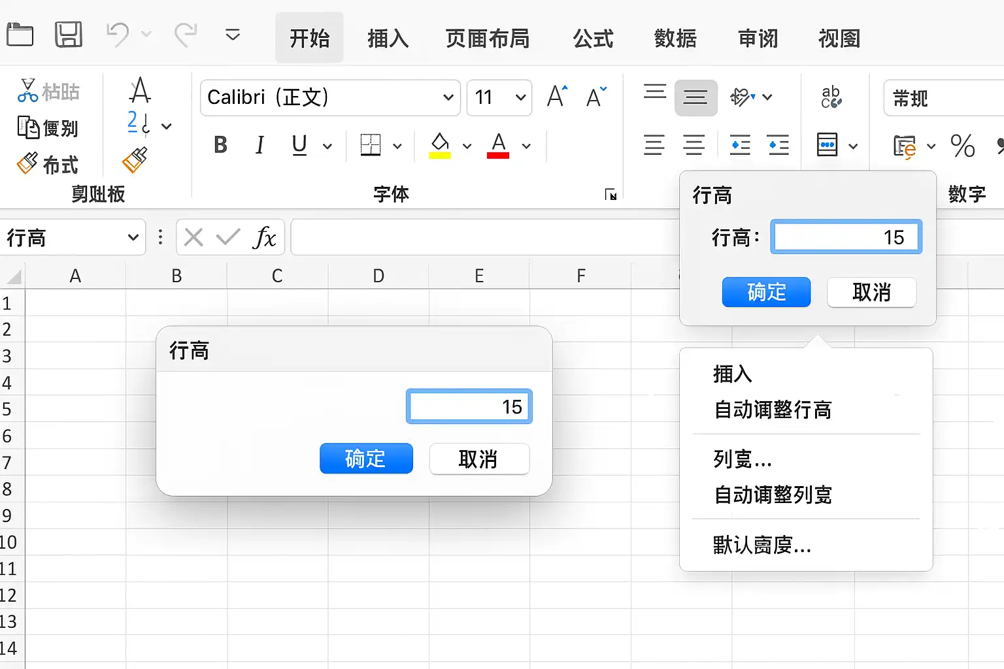Open the font size 11 dropdown

(499, 97)
